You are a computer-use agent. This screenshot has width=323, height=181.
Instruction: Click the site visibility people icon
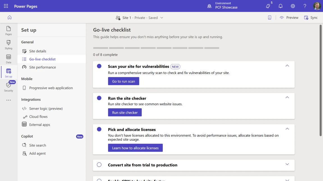click(x=118, y=18)
